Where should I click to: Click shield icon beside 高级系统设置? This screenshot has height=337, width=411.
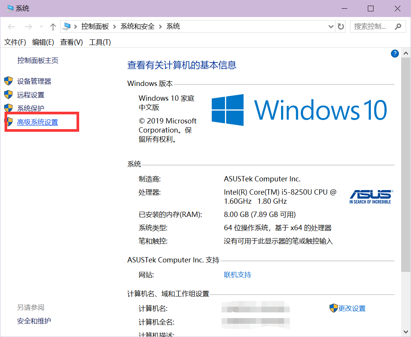[10, 122]
